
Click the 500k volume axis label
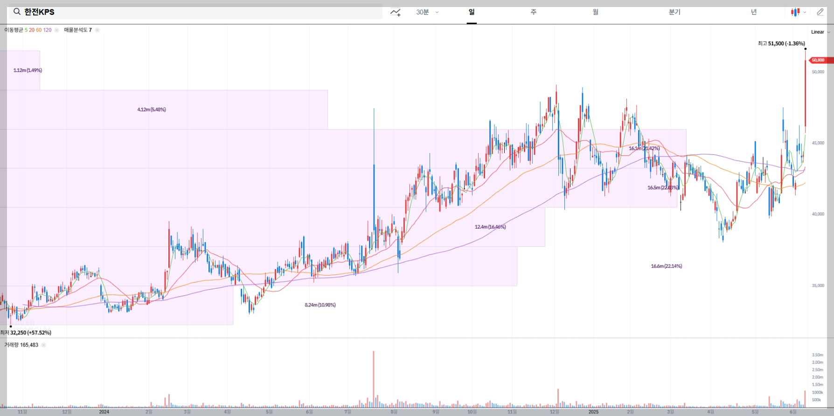817,400
